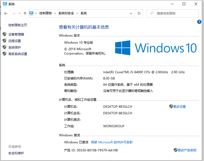Click 计算机全名 value DESKTOP-8E5SLCH
The height and width of the screenshot is (161, 204).
[x=118, y=113]
